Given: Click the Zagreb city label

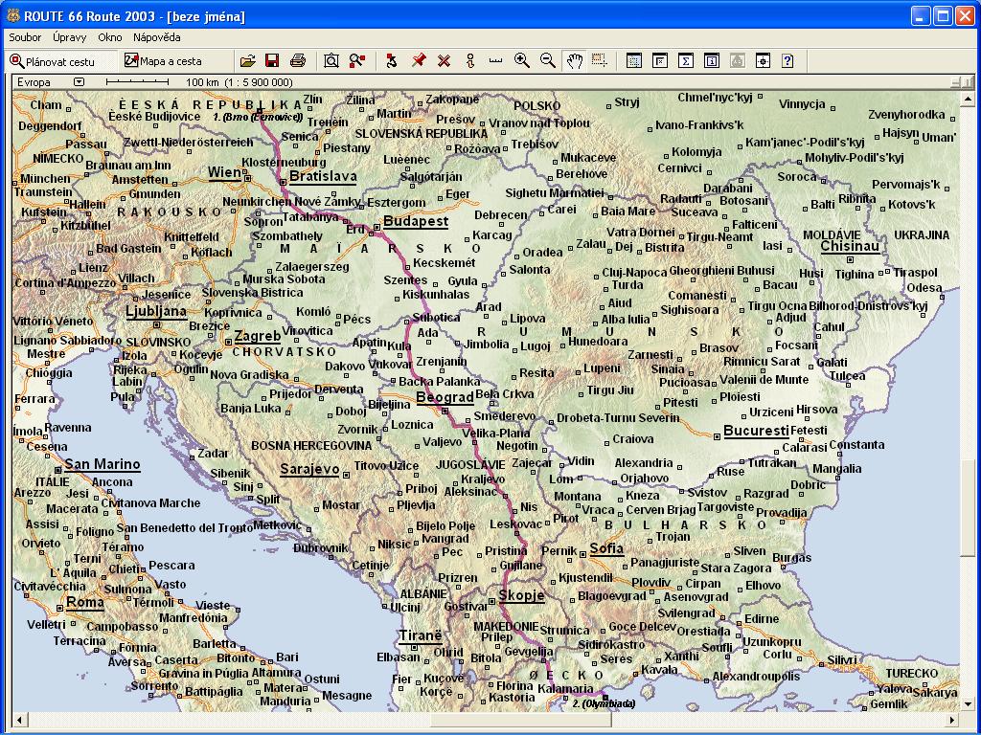Looking at the screenshot, I should [x=258, y=336].
